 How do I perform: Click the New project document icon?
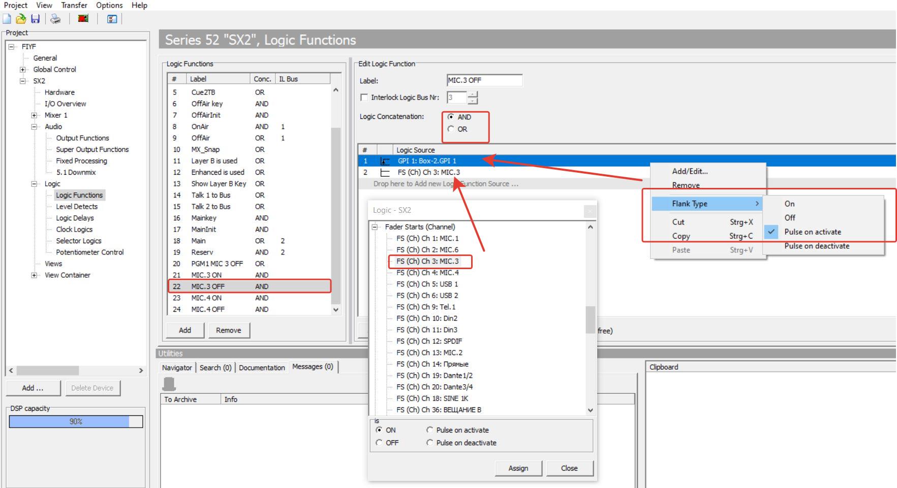pos(7,19)
